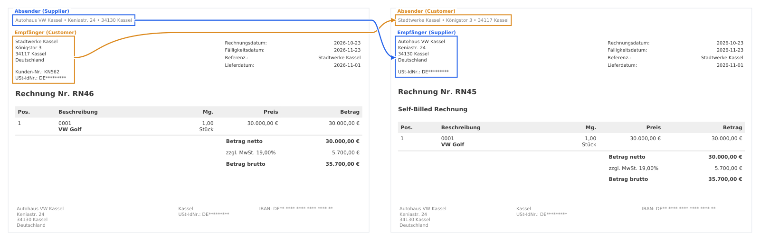The image size is (760, 241).
Task: Select tax amount '5.700,00 €' in invoice RN45
Action: pyautogui.click(x=729, y=169)
